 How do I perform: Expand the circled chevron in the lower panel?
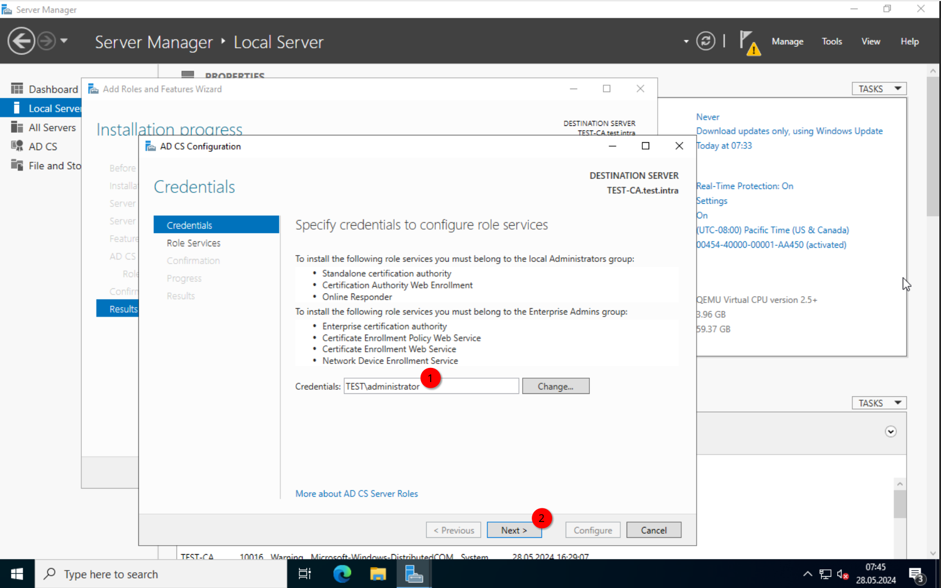pyautogui.click(x=891, y=432)
